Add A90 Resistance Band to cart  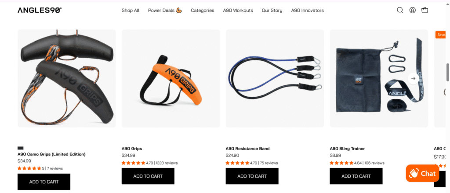pos(252,176)
